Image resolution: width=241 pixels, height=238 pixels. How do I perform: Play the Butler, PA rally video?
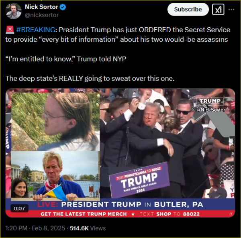tap(120, 153)
